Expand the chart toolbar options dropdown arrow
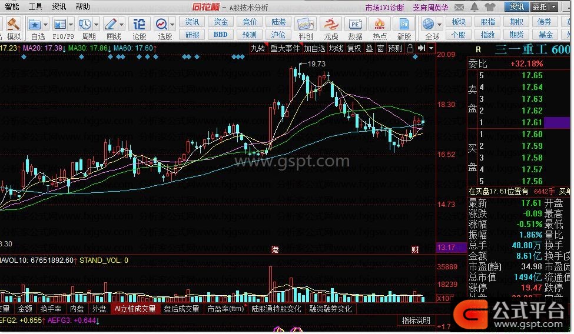This screenshot has width=574, height=334. point(431,48)
